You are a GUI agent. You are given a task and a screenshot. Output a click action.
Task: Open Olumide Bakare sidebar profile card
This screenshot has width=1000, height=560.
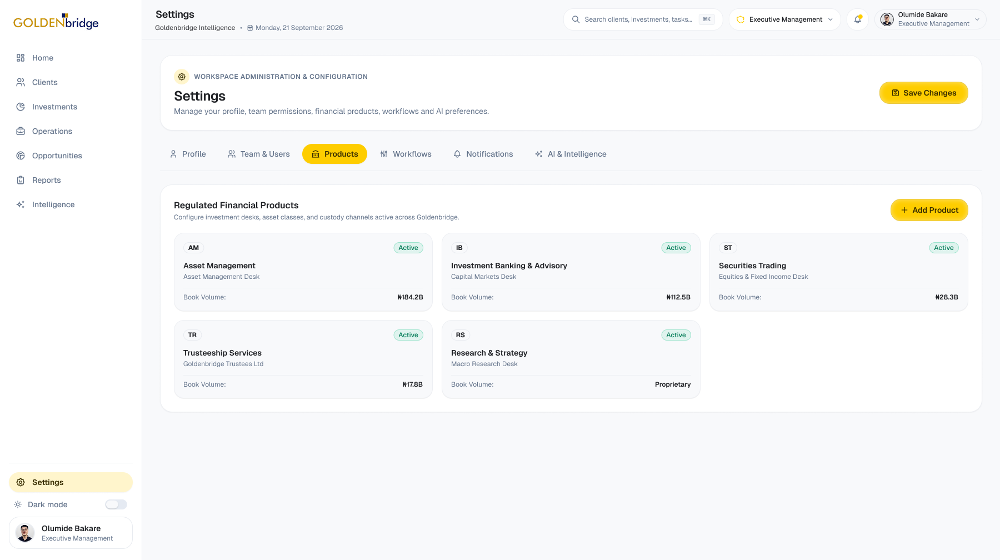click(x=71, y=533)
